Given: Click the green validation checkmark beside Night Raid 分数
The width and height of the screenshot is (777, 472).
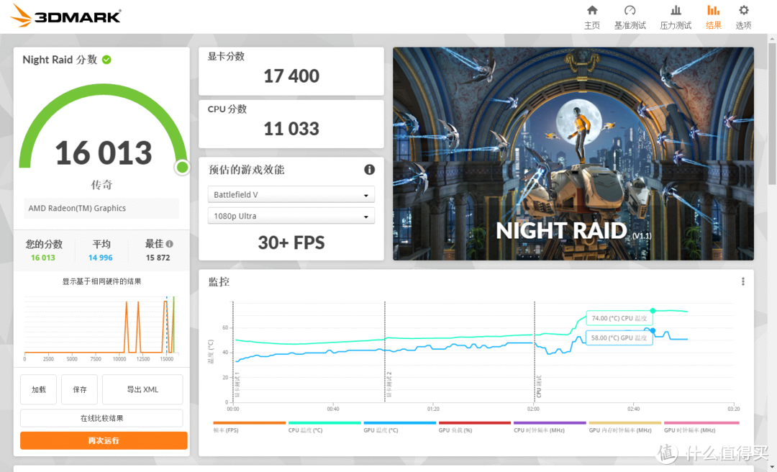Looking at the screenshot, I should point(106,60).
